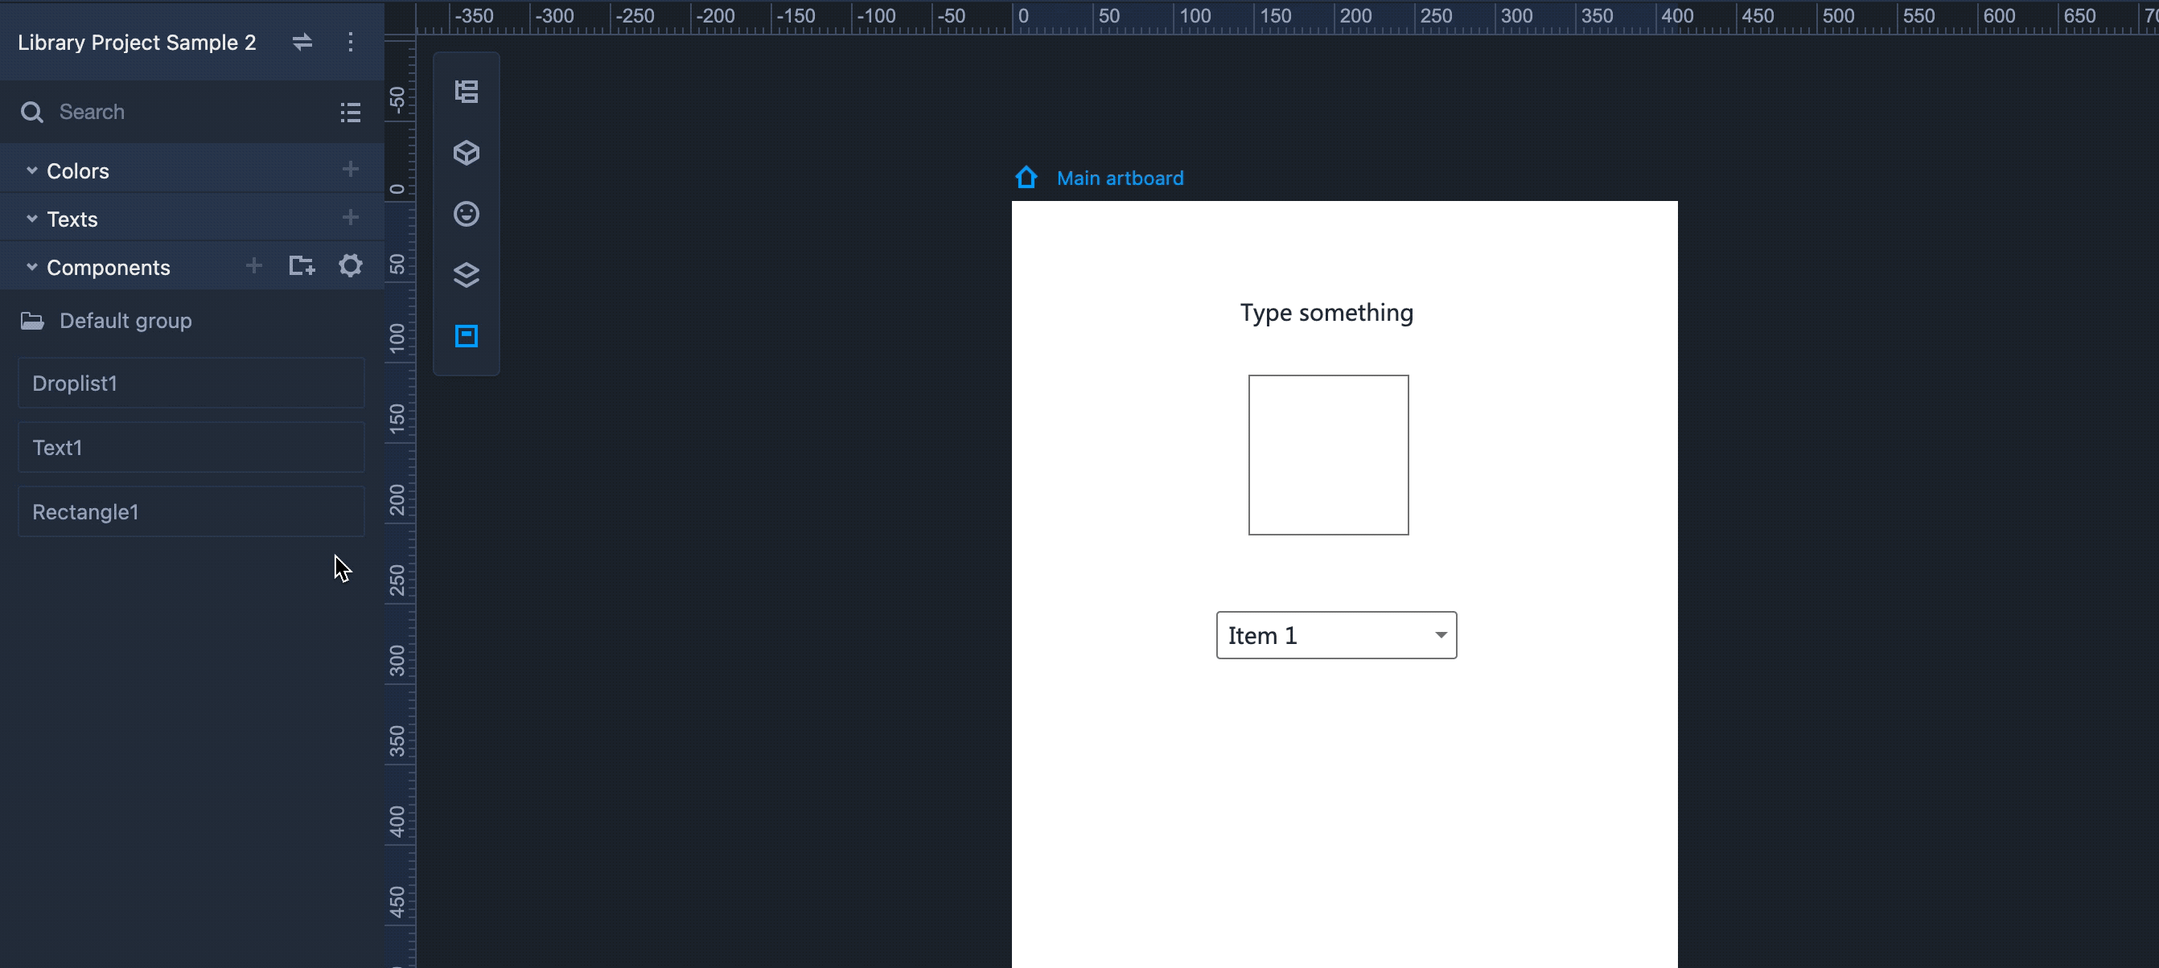Viewport: 2159px width, 968px height.
Task: Open Components settings gear
Action: click(x=351, y=265)
